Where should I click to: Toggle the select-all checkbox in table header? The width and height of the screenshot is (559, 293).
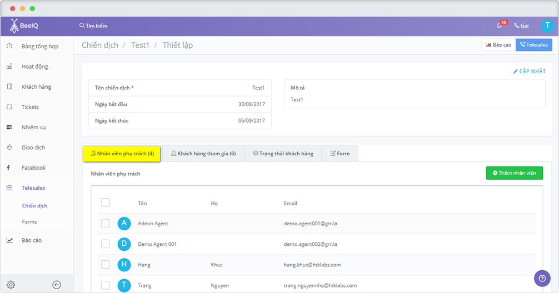[106, 203]
